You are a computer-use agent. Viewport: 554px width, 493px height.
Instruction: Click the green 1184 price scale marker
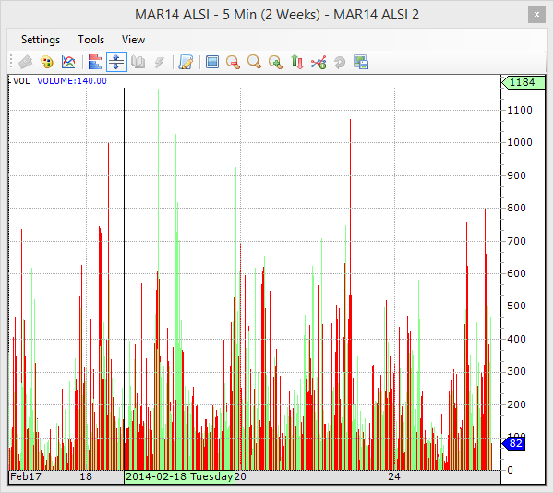521,83
